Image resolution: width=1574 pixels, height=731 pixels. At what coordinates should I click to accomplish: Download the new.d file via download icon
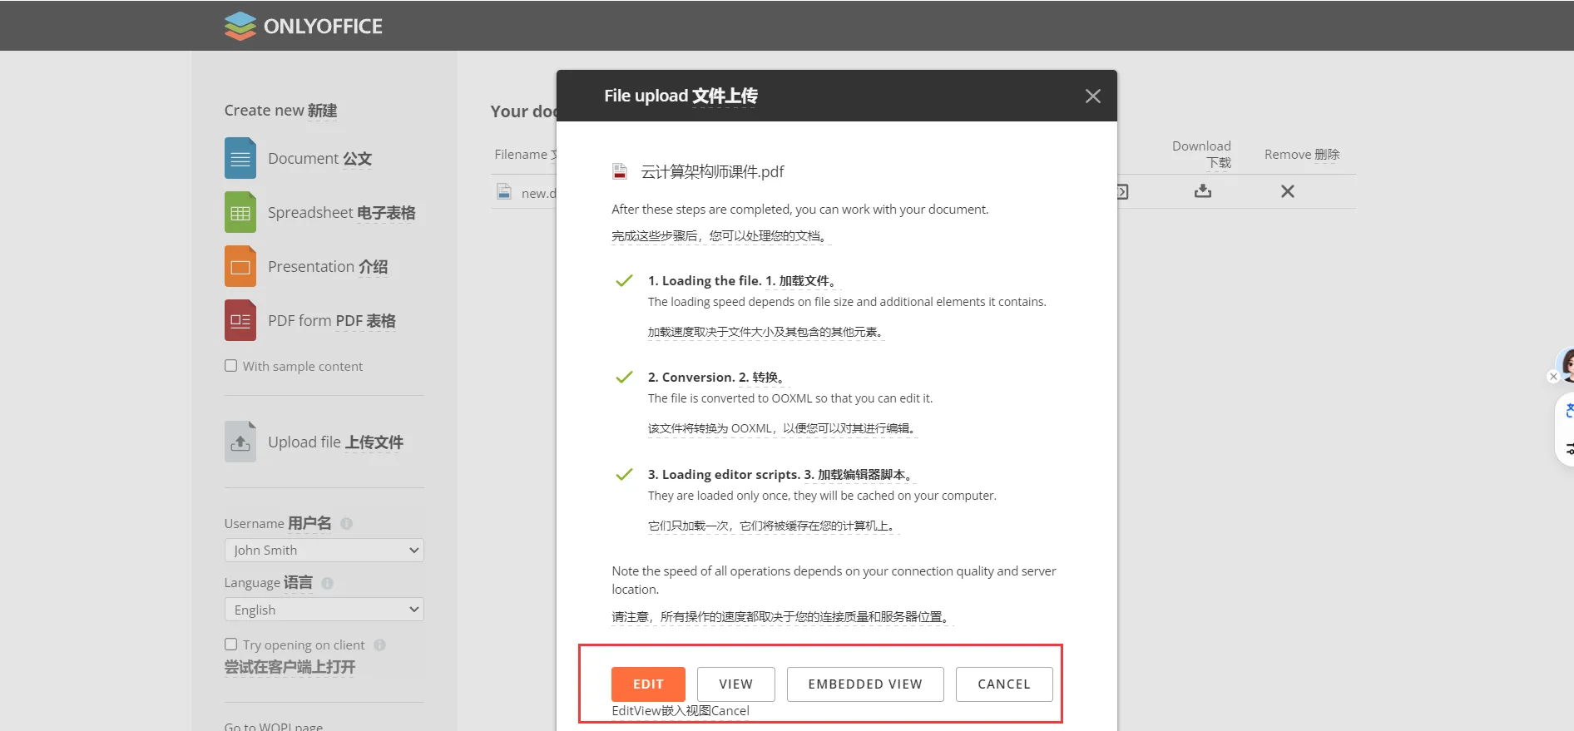pos(1203,191)
